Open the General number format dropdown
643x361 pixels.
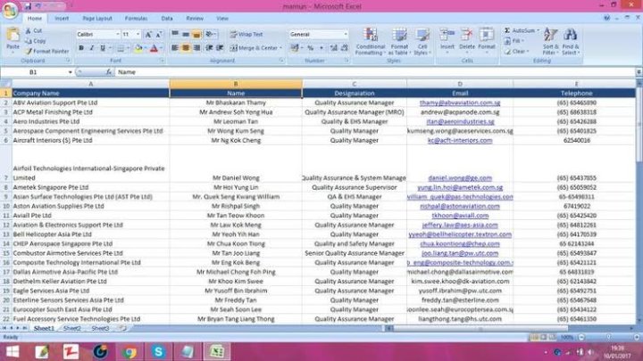[x=346, y=34]
